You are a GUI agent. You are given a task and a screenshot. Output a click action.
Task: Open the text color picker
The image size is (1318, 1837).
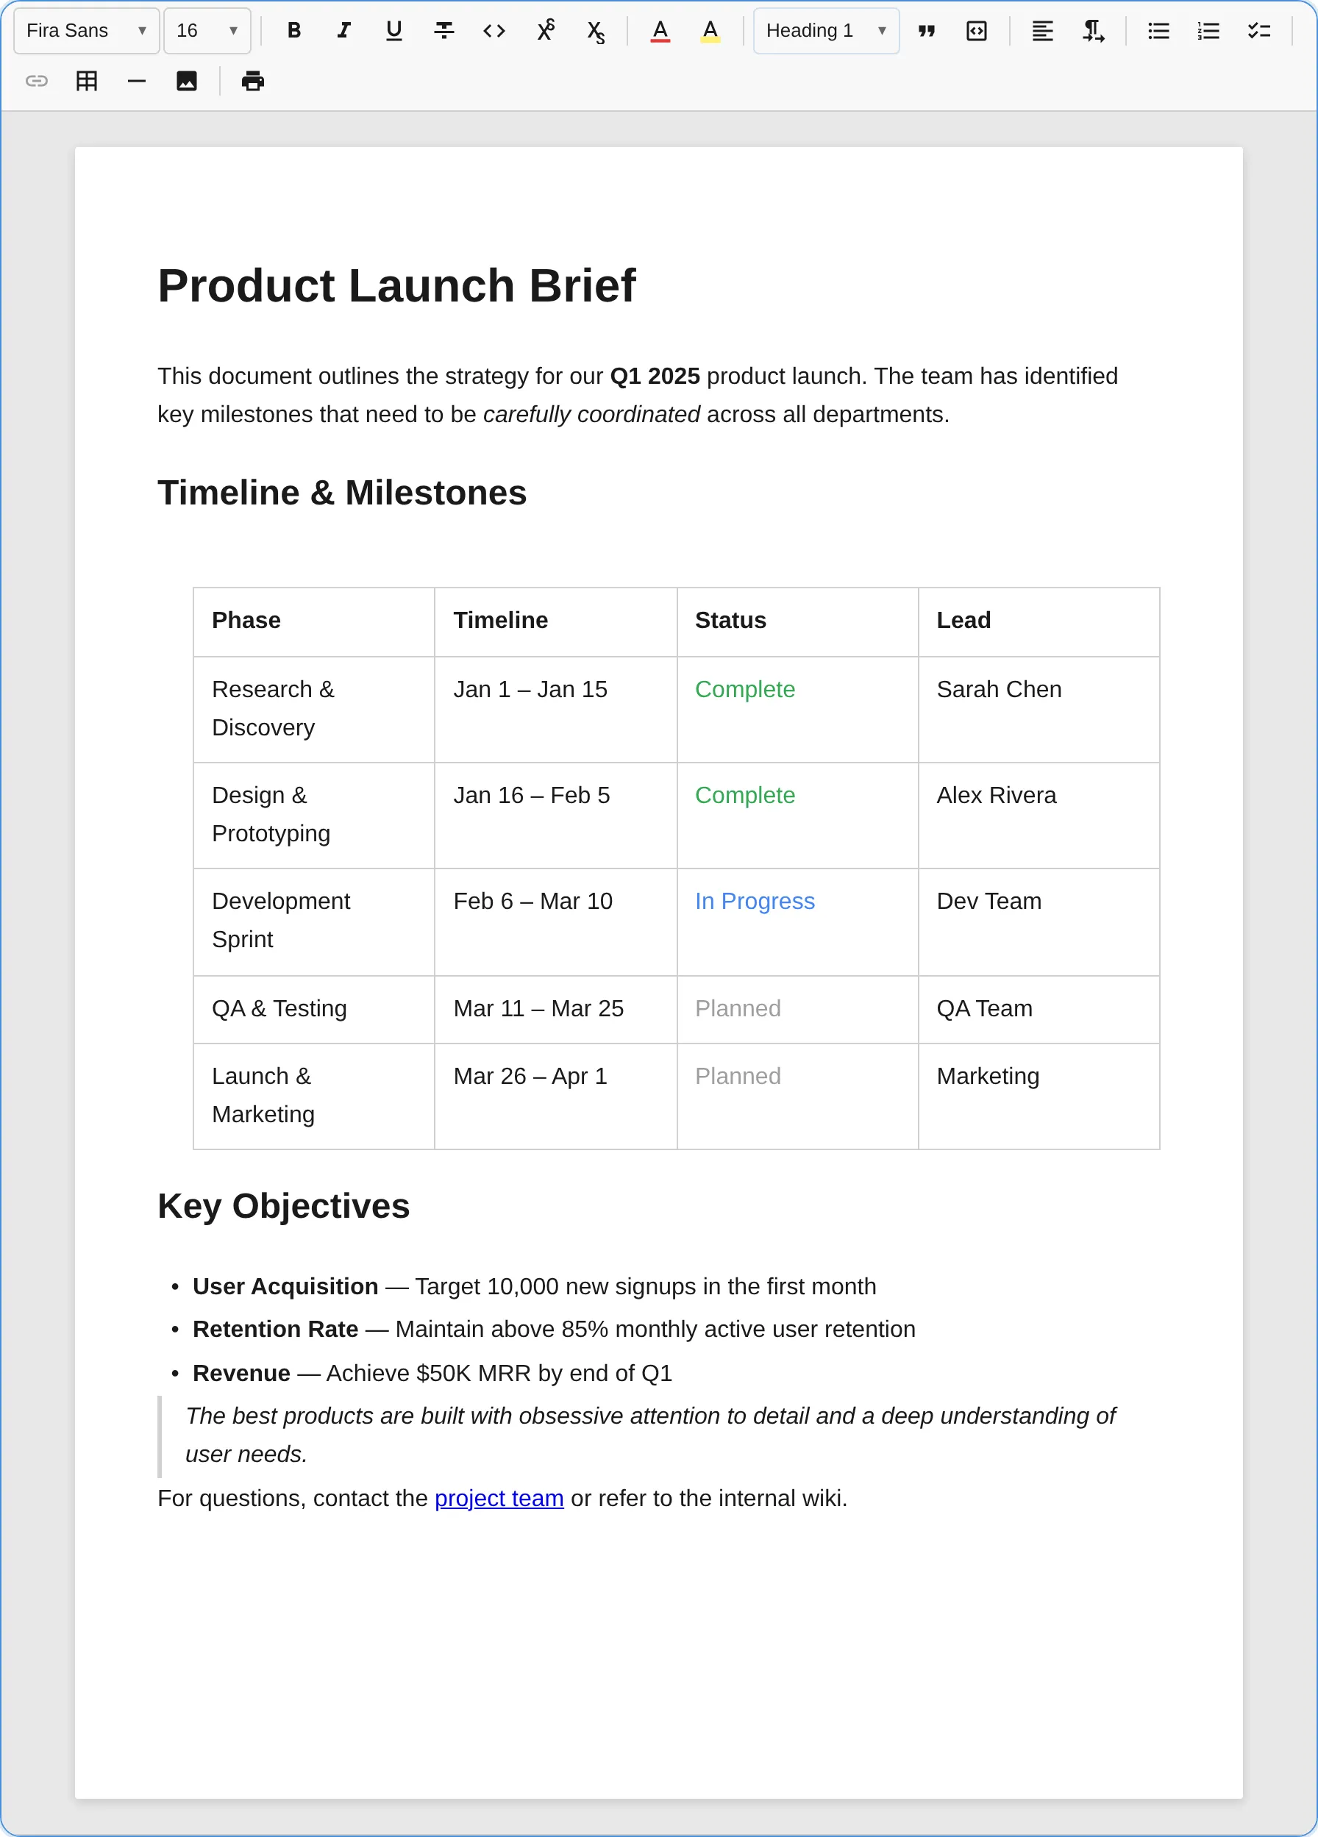tap(660, 31)
